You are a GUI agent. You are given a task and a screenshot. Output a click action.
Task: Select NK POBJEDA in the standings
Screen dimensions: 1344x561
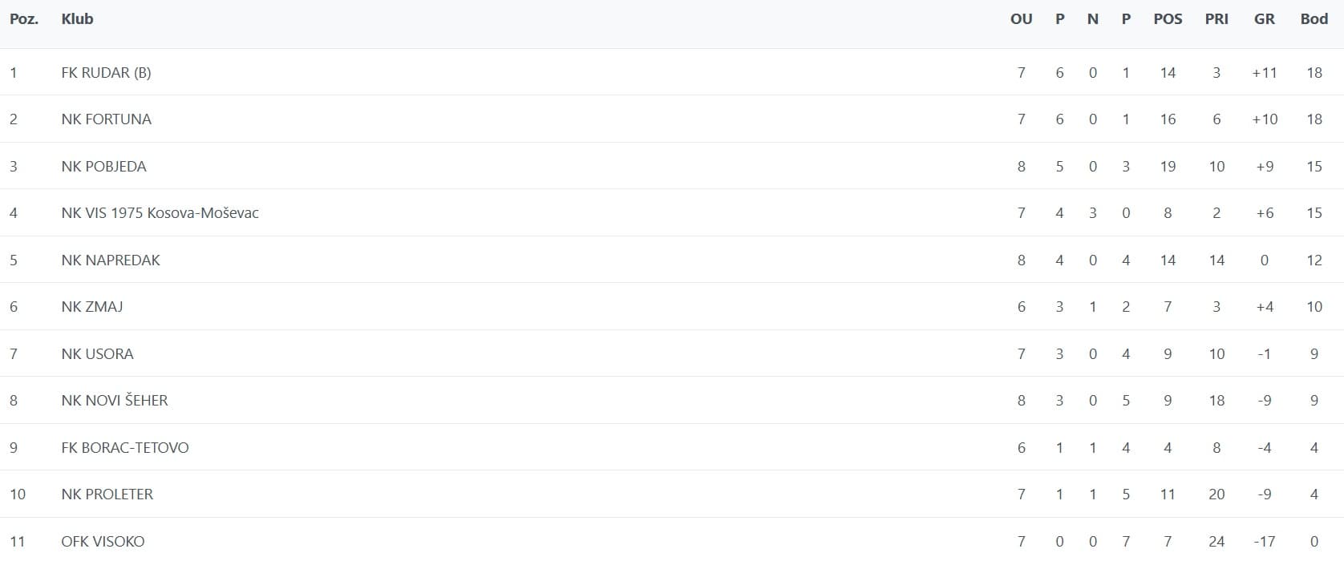pyautogui.click(x=103, y=167)
